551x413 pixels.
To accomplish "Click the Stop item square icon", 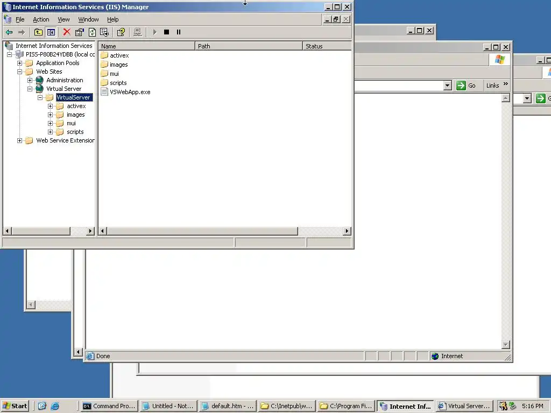I will tap(167, 32).
